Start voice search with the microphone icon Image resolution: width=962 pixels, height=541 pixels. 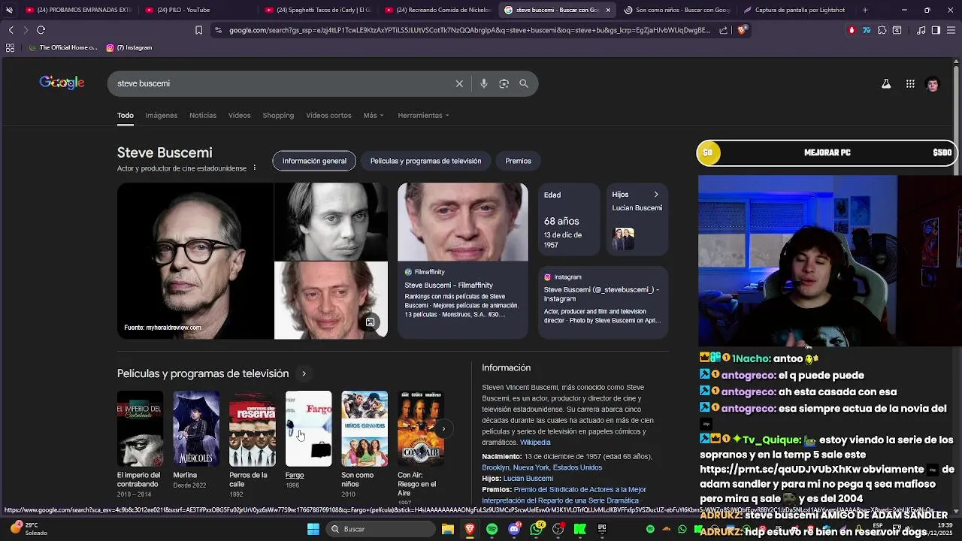coord(484,83)
